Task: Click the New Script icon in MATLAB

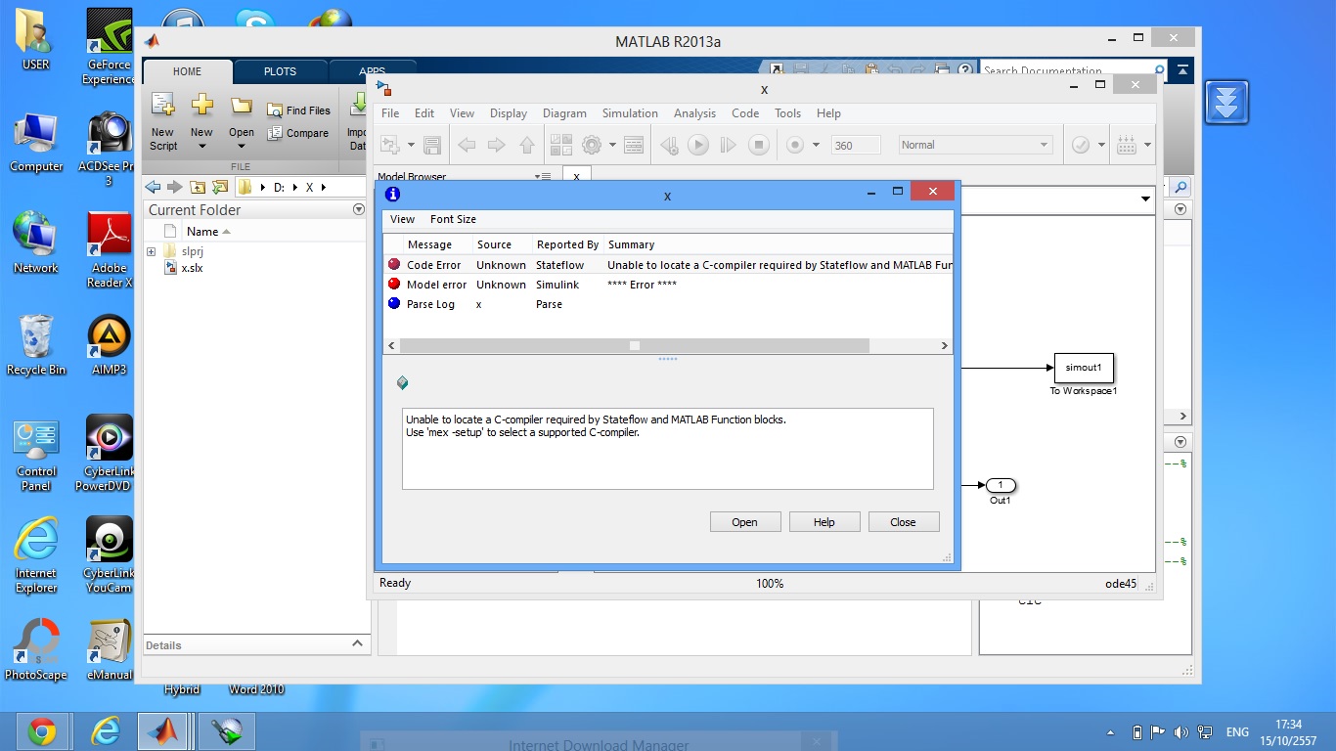Action: (x=162, y=105)
